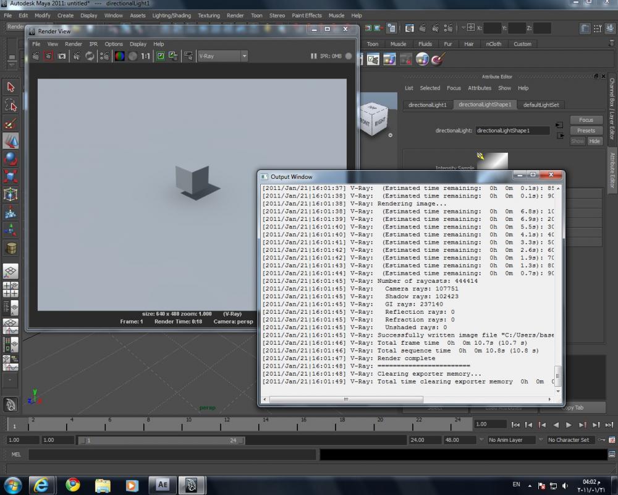The image size is (618, 495).
Task: Click the Show button in Attribute Editor
Action: pos(577,141)
